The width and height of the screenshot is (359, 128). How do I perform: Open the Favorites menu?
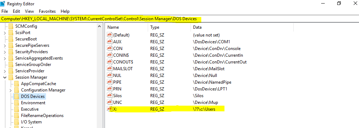point(47,11)
